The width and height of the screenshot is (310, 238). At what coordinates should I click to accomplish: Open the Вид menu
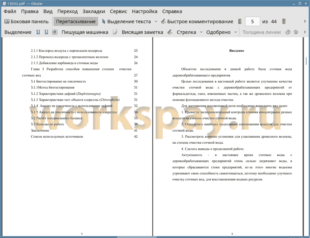pos(48,11)
